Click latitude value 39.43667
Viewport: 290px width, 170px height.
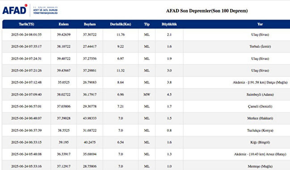click(x=63, y=70)
